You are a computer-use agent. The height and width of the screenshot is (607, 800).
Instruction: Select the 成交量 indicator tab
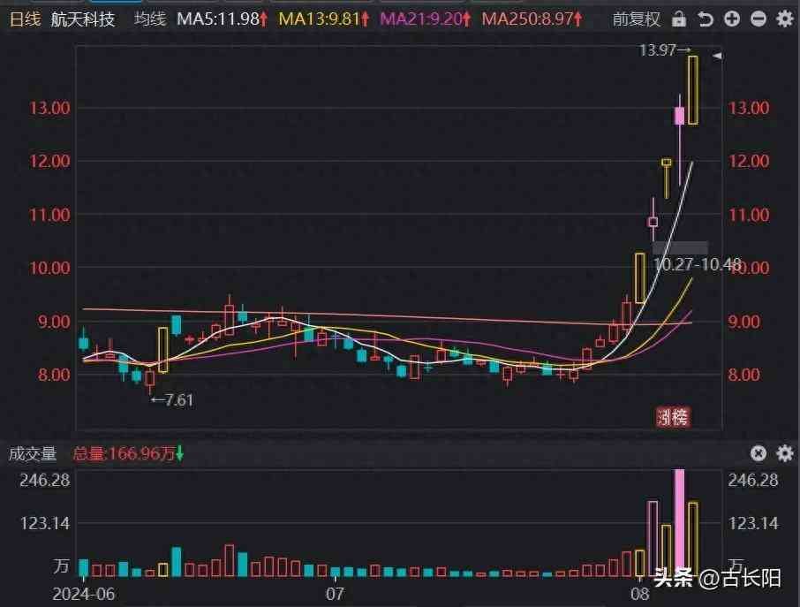33,454
